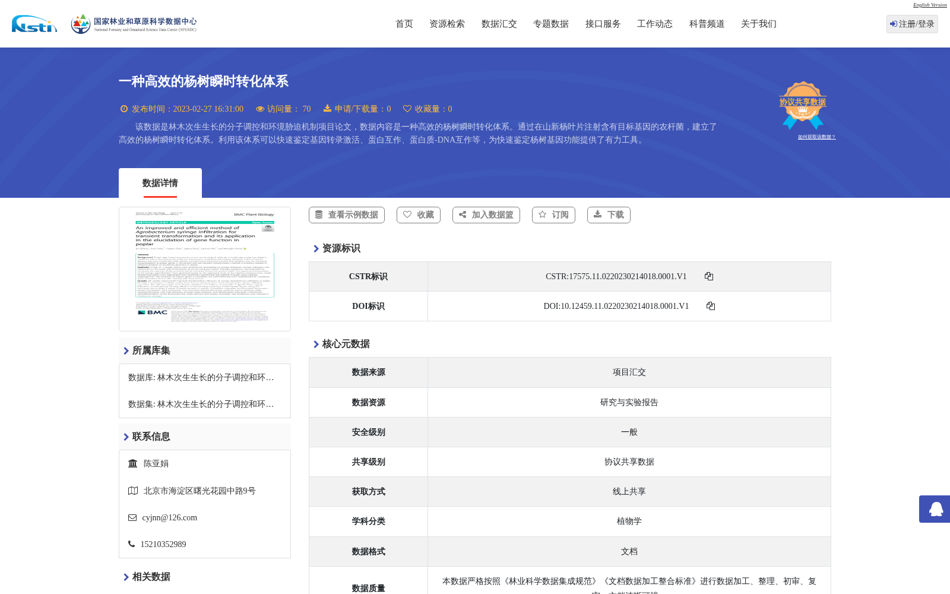The image size is (950, 594).
Task: Click the phone icon beside 15210352989
Action: pyautogui.click(x=131, y=544)
